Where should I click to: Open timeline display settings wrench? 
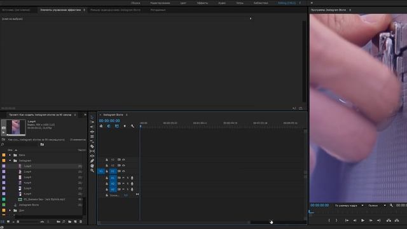tap(132, 126)
